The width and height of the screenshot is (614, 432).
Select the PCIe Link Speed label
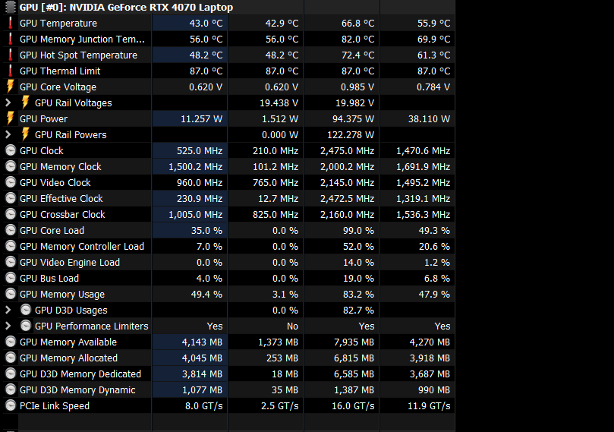(55, 406)
